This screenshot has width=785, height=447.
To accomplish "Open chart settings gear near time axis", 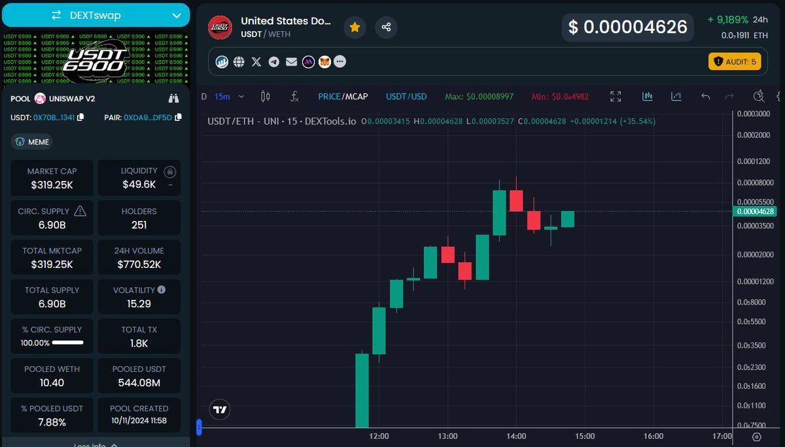I will click(757, 437).
